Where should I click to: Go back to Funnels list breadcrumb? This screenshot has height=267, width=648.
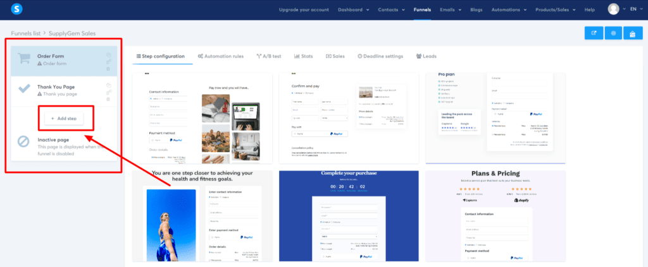pyautogui.click(x=25, y=33)
